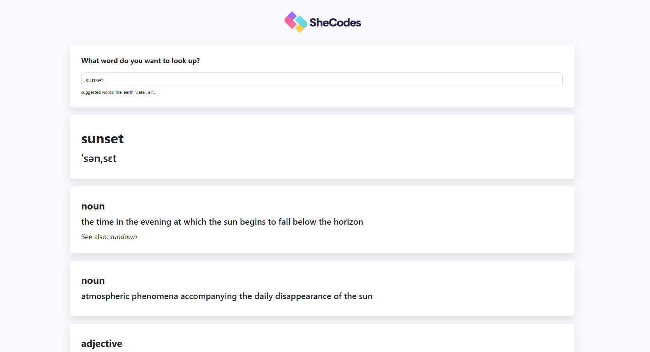The height and width of the screenshot is (352, 650).
Task: Click the phonetic transcription of sunset
Action: pyautogui.click(x=99, y=158)
